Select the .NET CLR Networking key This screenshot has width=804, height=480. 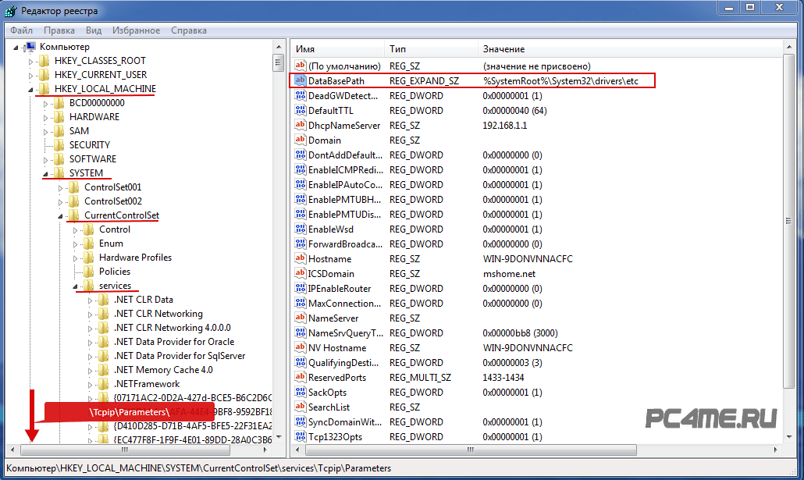pos(158,314)
